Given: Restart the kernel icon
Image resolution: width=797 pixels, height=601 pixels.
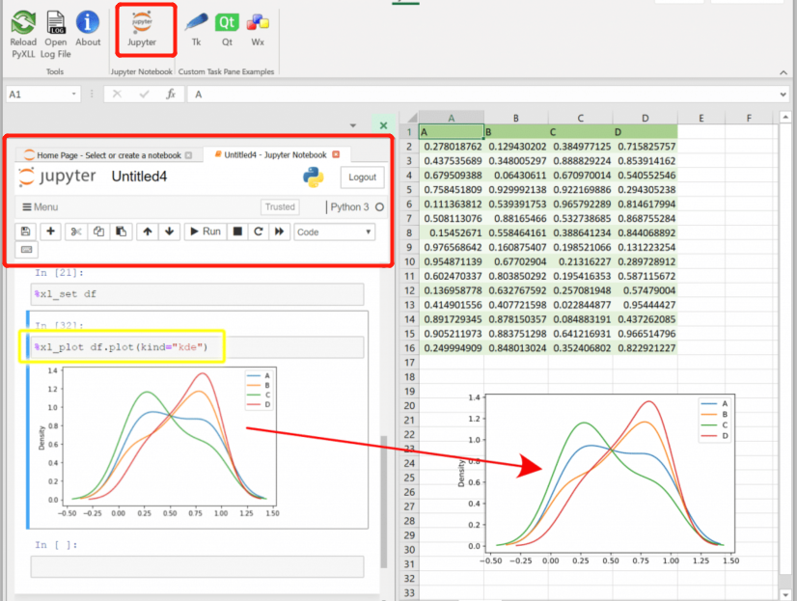Looking at the screenshot, I should (259, 232).
